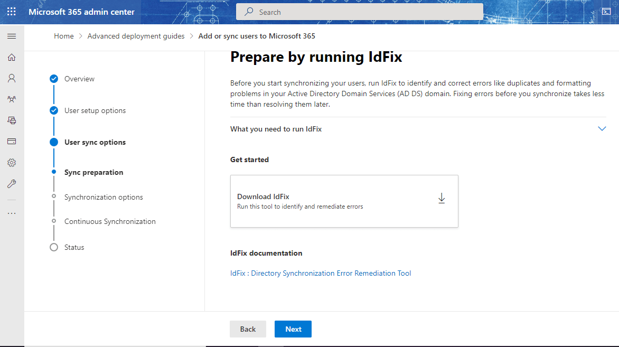Viewport: 619px width, 347px height.
Task: Open Teams & groups sidebar icon
Action: tap(12, 99)
